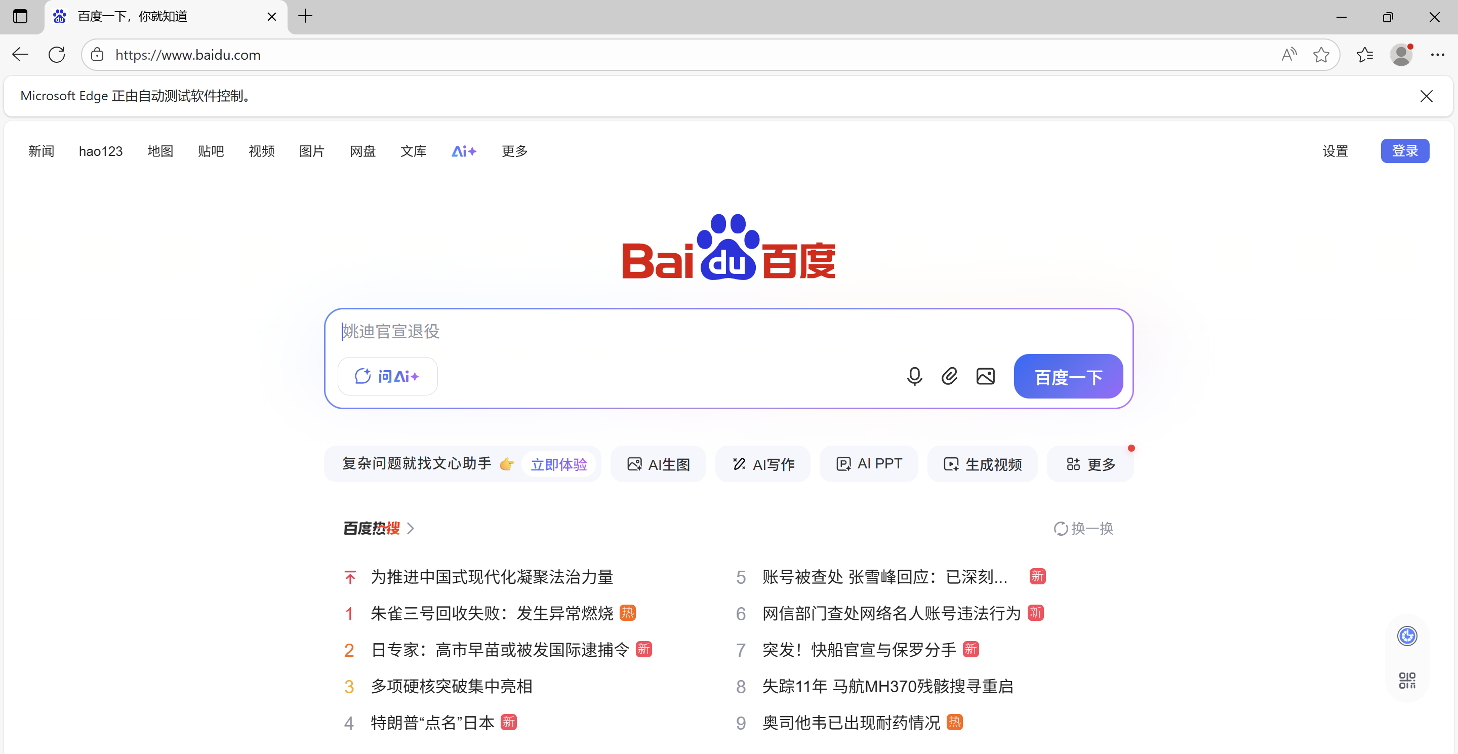
Task: Open the Ask AI+ chat button
Action: coord(388,376)
